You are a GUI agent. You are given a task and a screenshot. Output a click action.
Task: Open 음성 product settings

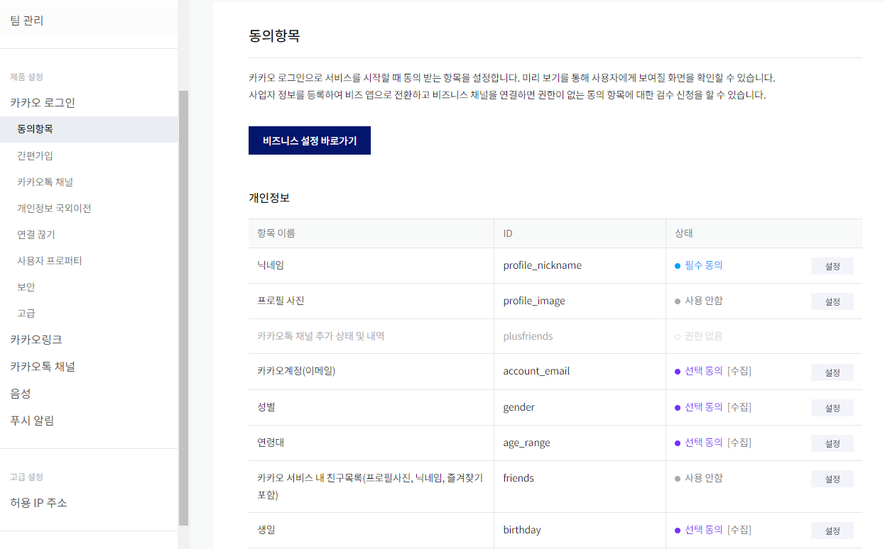[x=21, y=393]
